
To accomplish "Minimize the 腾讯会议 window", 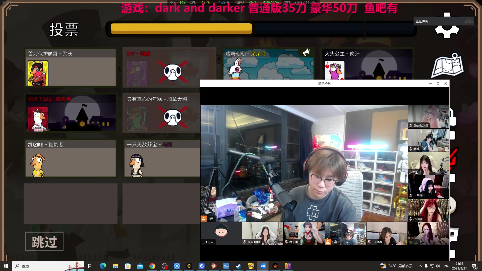I will click(431, 84).
